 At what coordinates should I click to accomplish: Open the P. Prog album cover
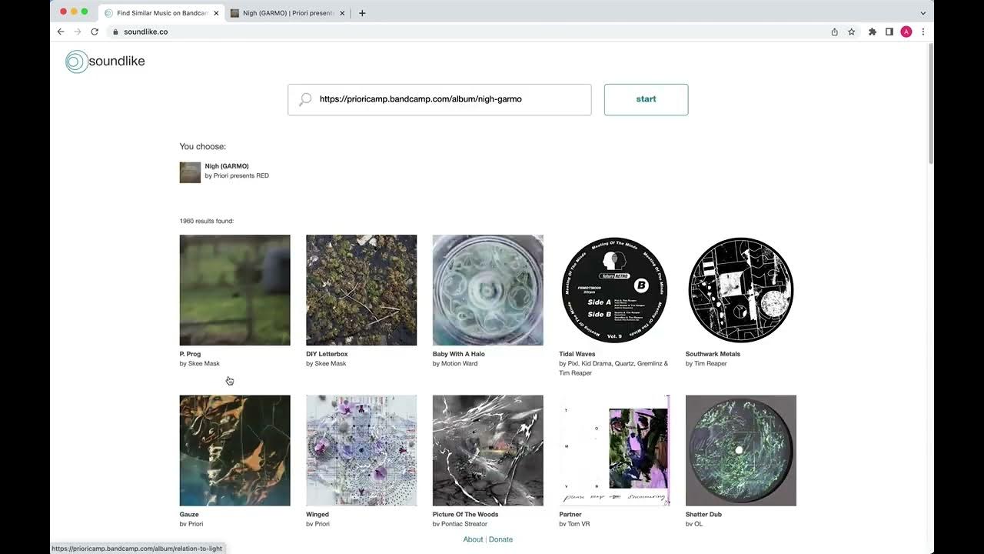tap(235, 290)
